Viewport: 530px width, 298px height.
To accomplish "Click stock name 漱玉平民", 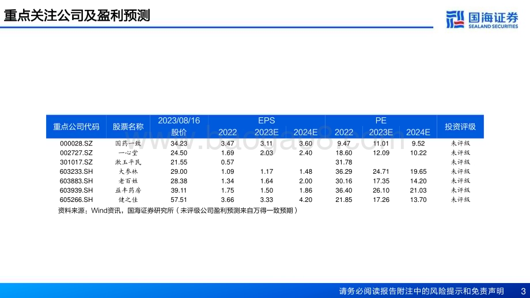I will [x=128, y=162].
